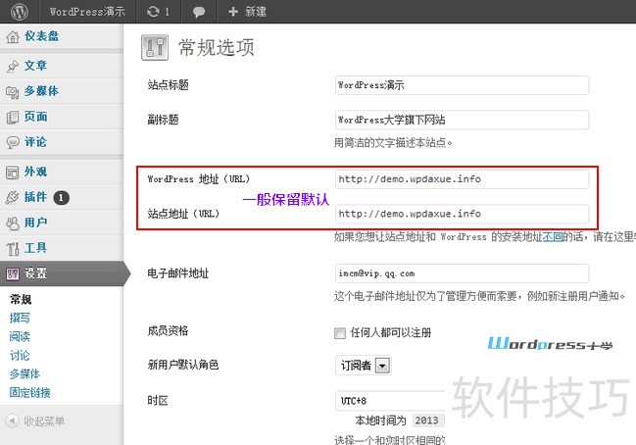Go to 常规 settings submenu
Viewport: 636px width, 445px height.
(x=21, y=299)
